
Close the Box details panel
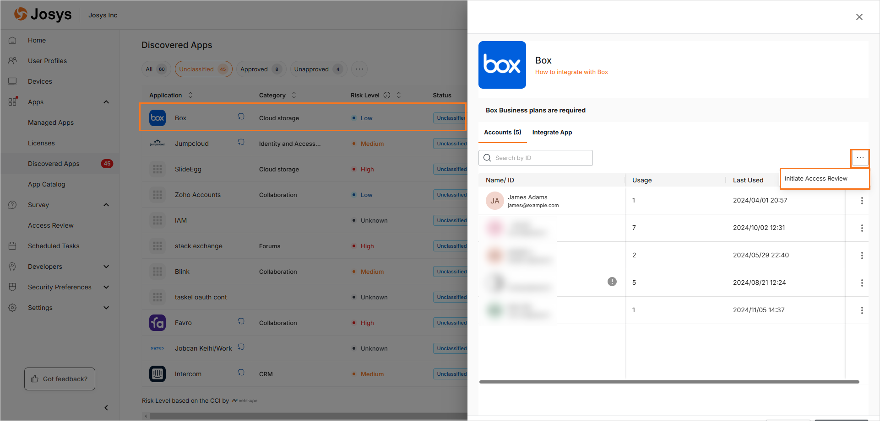point(859,17)
